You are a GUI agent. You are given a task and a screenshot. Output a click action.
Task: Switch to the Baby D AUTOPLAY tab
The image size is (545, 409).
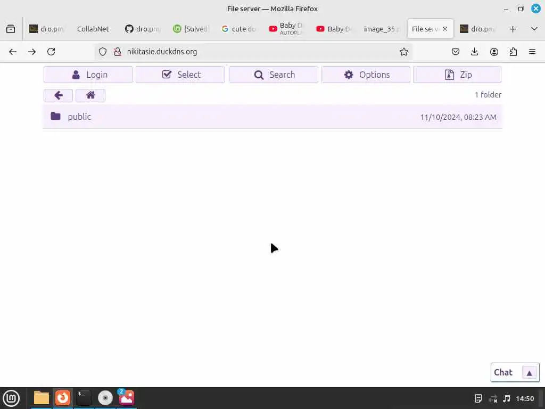click(286, 29)
